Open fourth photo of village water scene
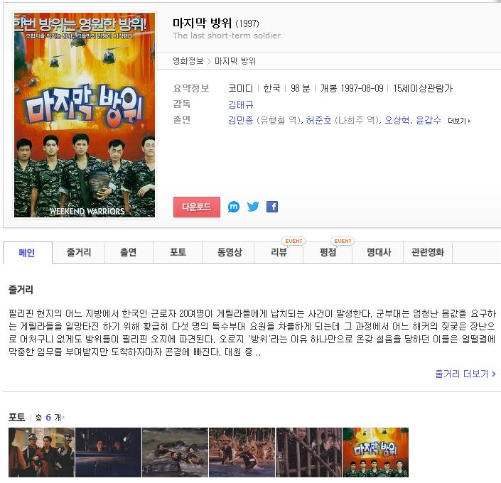The width and height of the screenshot is (501, 483). coord(242,452)
